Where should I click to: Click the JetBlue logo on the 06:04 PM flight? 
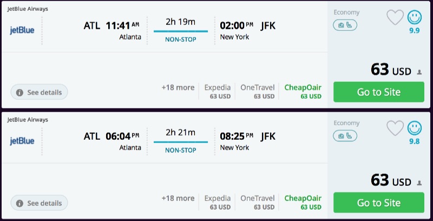point(22,141)
